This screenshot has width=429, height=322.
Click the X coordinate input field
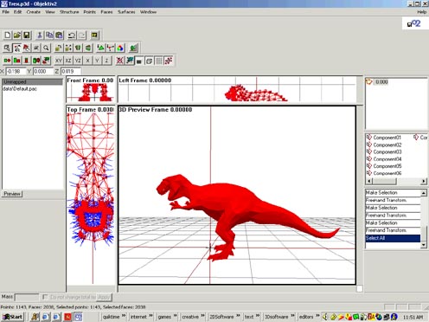pos(16,71)
